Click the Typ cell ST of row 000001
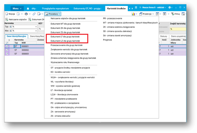197x133 pixels. point(17,46)
